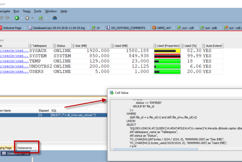The image size is (242, 162).
Task: Close the Statements tab
Action: [34, 148]
